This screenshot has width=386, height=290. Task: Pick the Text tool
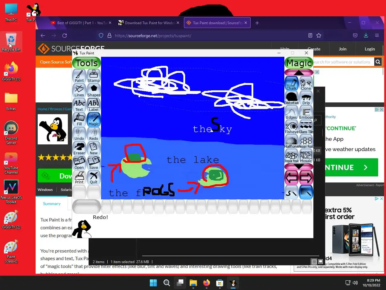click(79, 105)
